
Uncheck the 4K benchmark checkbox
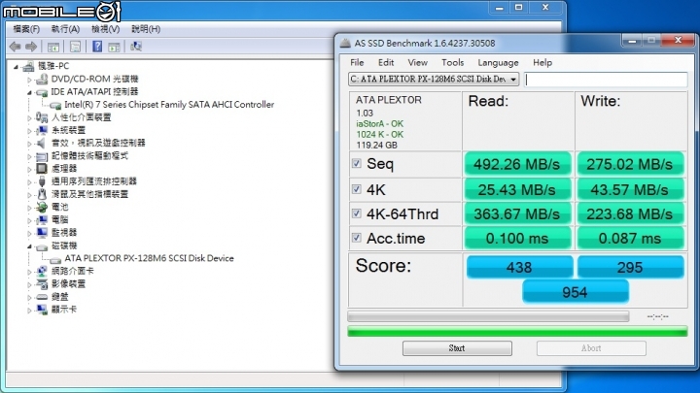tap(356, 189)
